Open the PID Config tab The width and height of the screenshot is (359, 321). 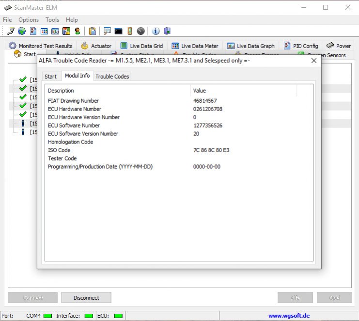pos(301,46)
